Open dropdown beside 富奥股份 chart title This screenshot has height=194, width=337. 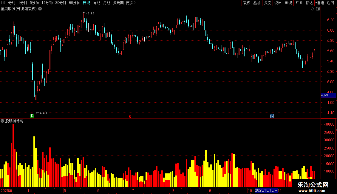pos(40,9)
